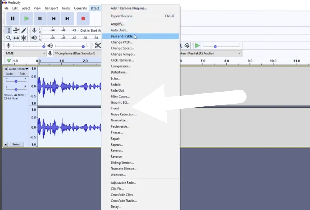310x210 pixels.
Task: Toggle Mute on the Audio Track
Action: coord(9,74)
